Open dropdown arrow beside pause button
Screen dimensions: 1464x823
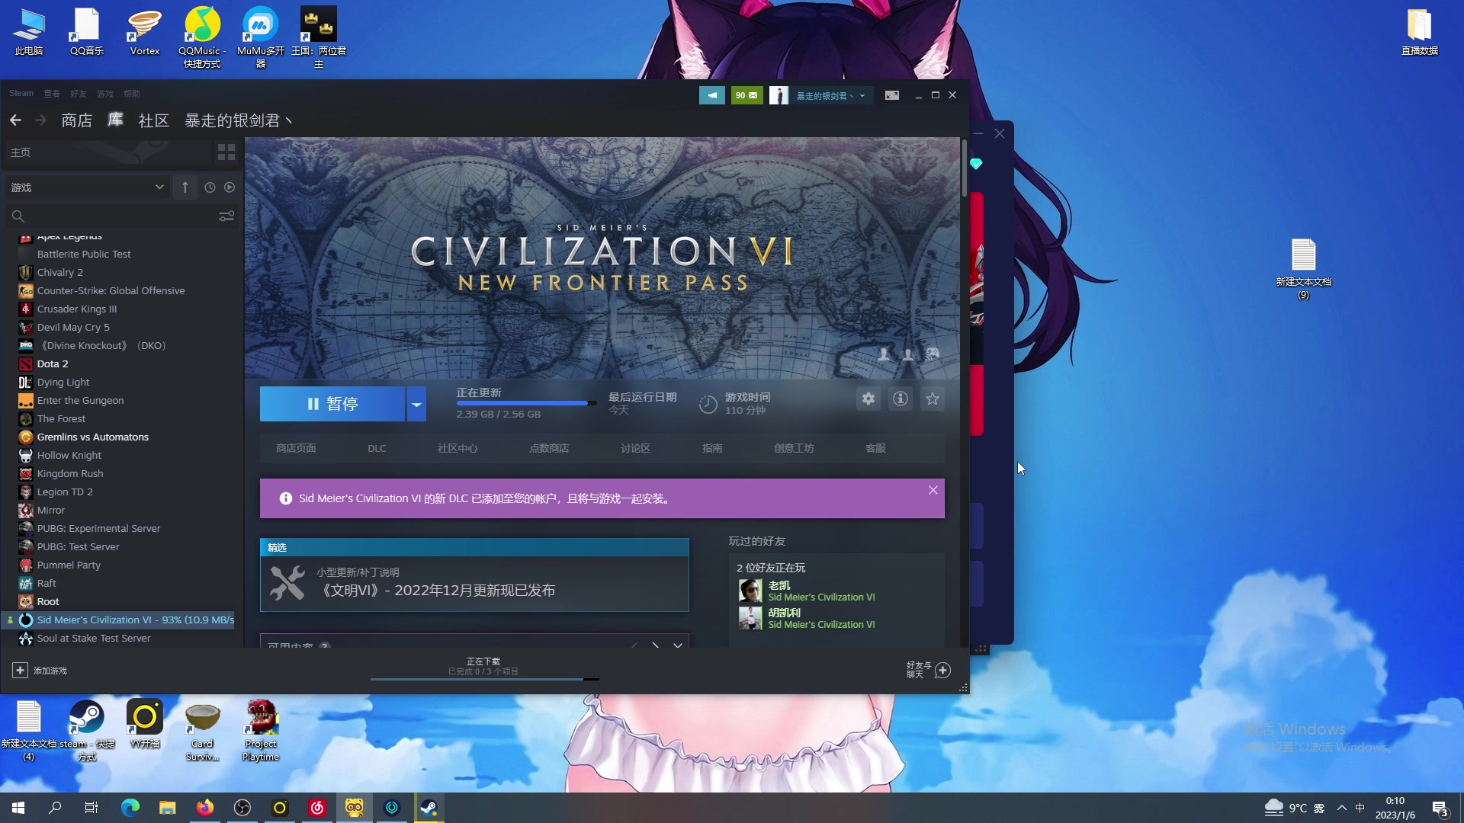416,404
